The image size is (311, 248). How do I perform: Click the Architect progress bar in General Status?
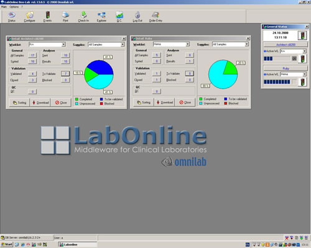(x=277, y=59)
